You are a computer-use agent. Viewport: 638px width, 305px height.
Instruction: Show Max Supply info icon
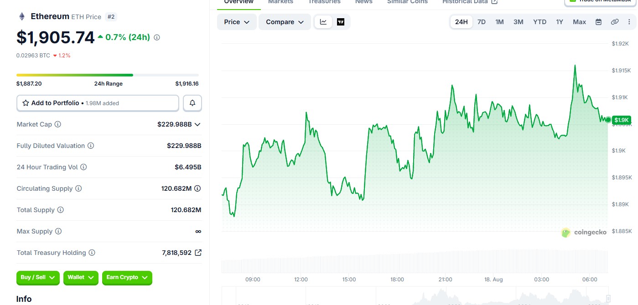[x=58, y=231]
